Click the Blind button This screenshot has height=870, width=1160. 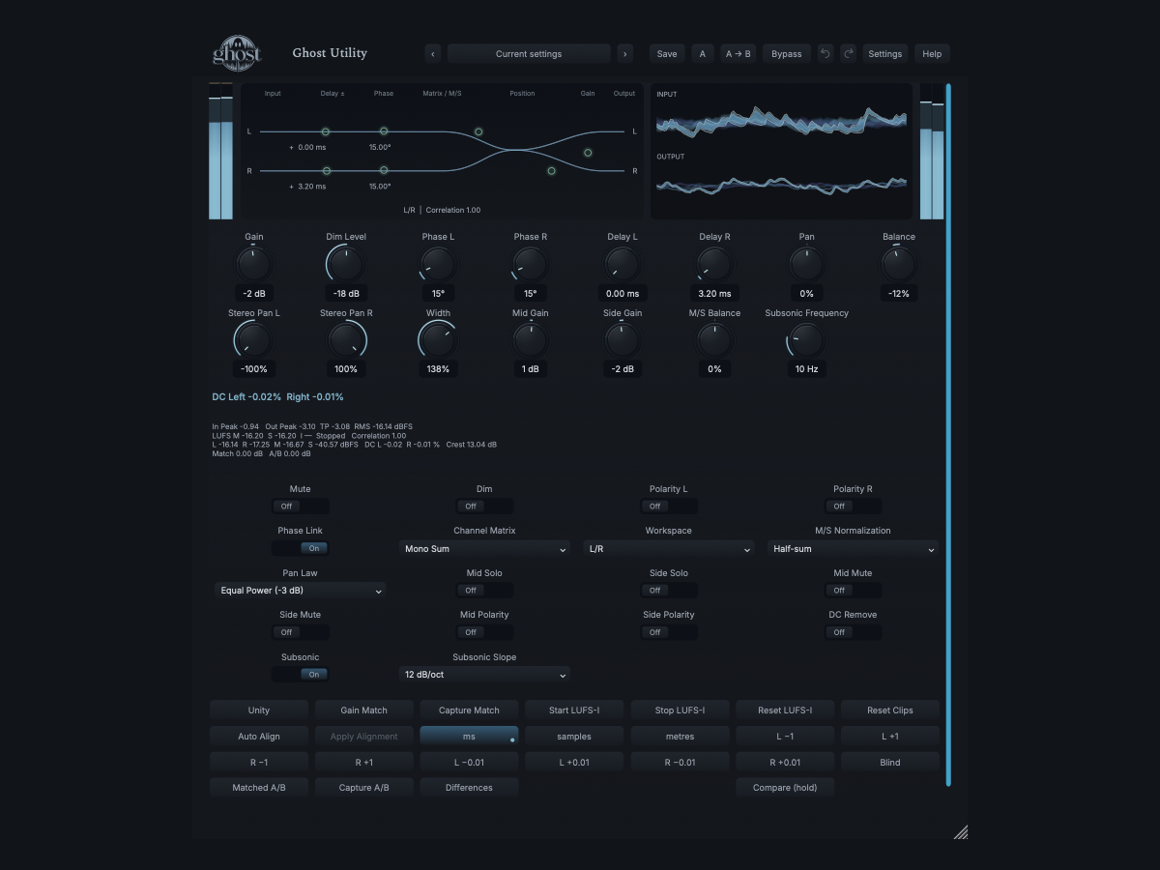(x=890, y=762)
